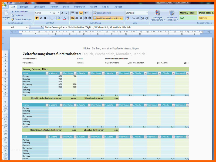Screen dimensions: 216x162
Task: Switch to the Seitenlayout ribbon tab
Action: coord(39,6)
